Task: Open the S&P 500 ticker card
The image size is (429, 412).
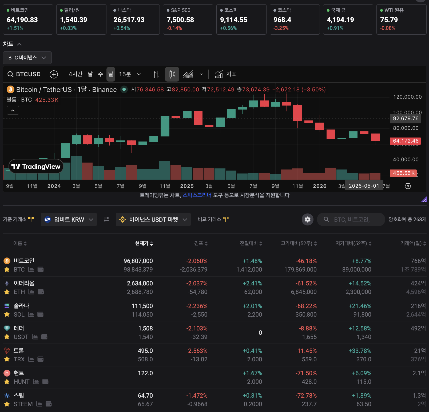Action: pos(188,19)
